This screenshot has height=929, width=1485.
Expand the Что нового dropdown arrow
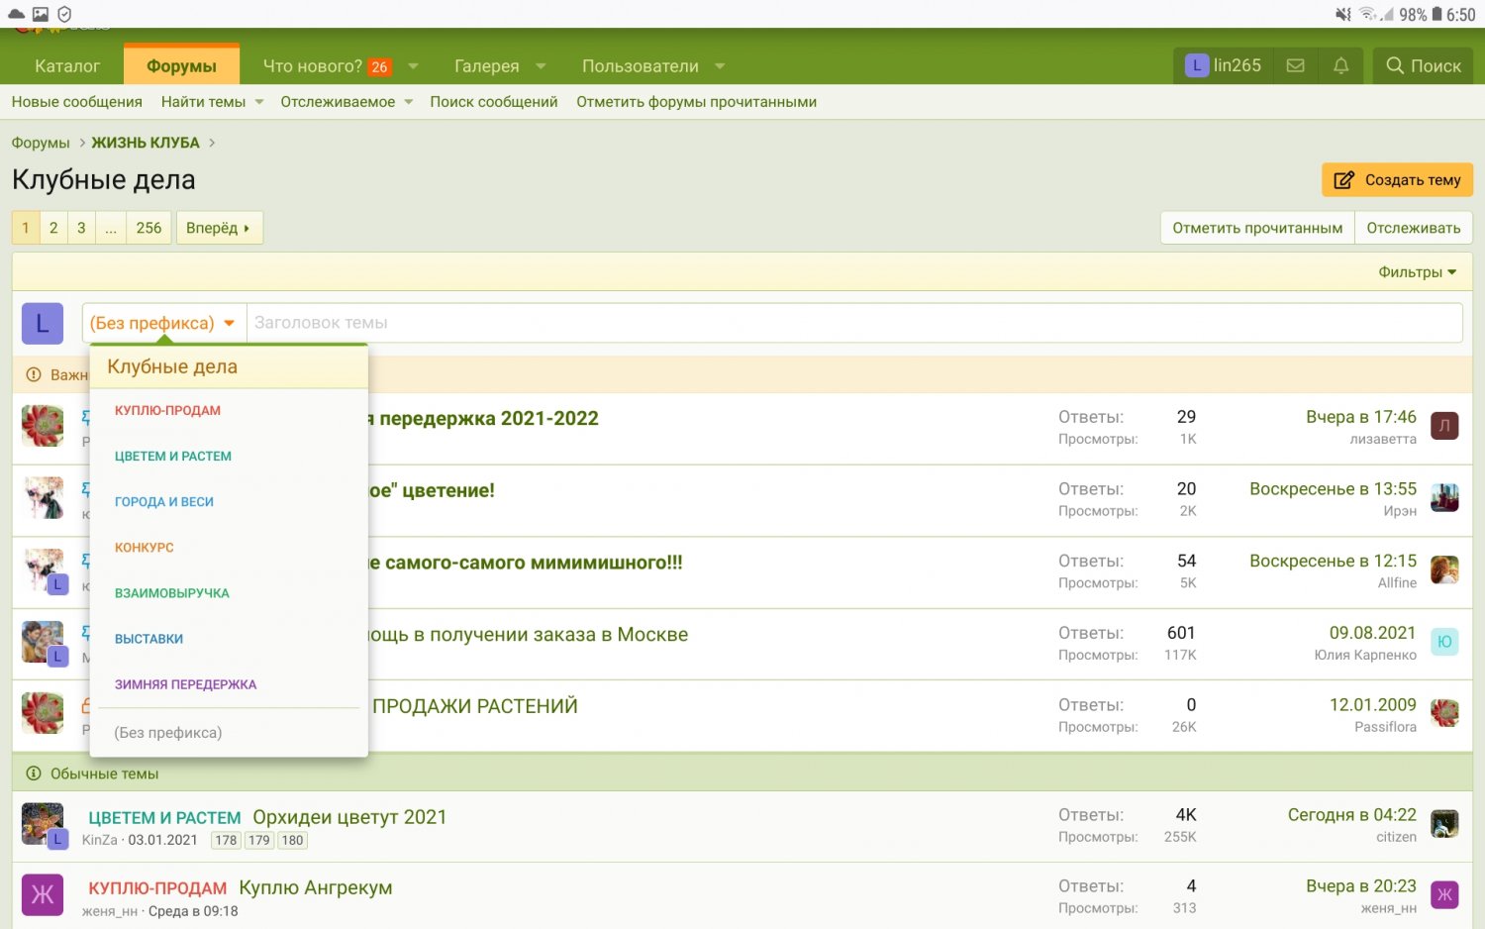tap(414, 66)
